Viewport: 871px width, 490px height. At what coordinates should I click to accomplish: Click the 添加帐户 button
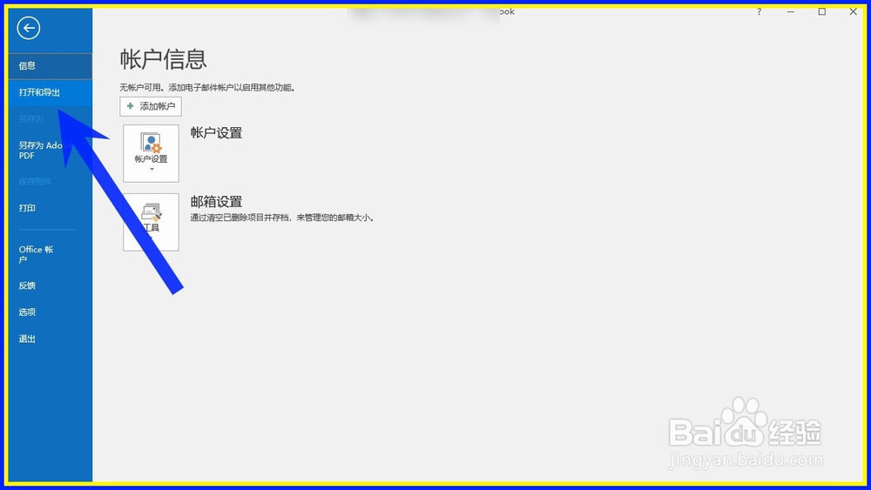click(151, 106)
